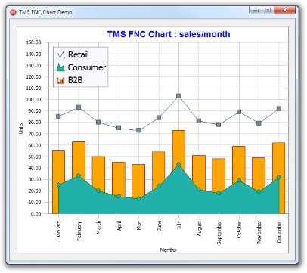This screenshot has height=273, width=307.
Task: Click the red app icon in title bar
Action: click(x=13, y=12)
